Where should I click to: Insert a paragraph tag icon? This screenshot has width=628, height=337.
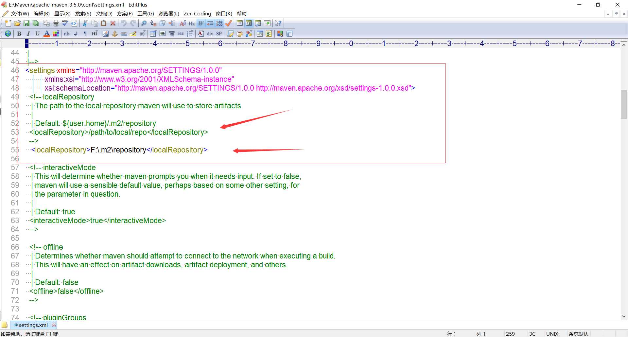click(85, 33)
